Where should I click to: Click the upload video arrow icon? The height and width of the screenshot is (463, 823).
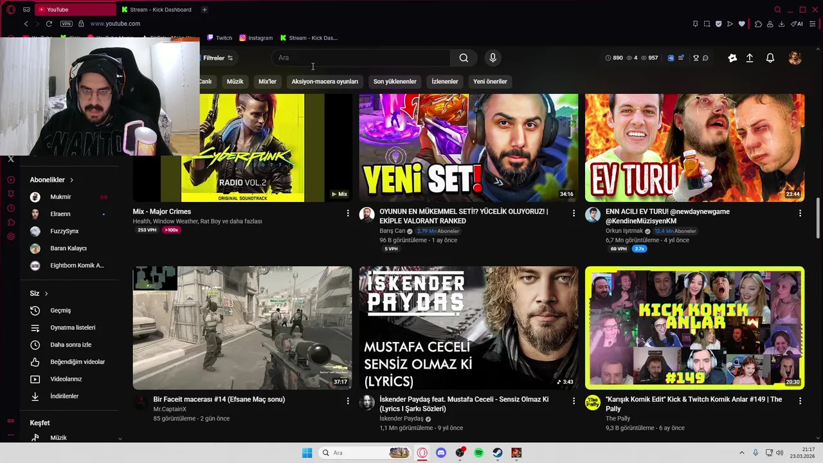click(750, 58)
